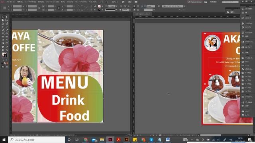
Task: Select the Scissors tool
Action: (x=3, y=40)
